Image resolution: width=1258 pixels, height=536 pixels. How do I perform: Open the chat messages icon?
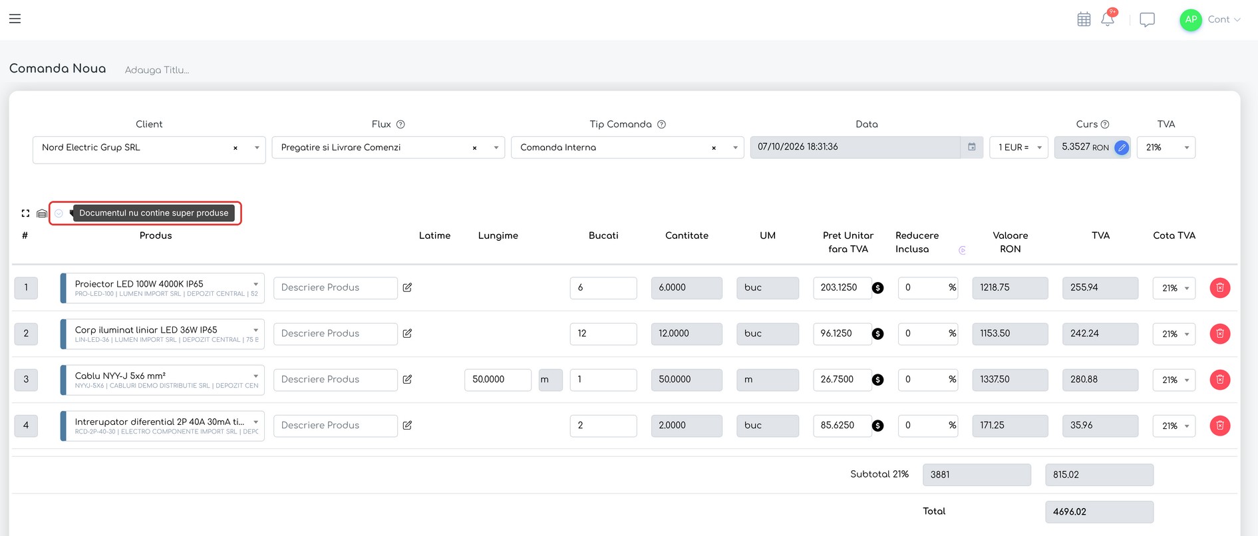click(x=1147, y=19)
